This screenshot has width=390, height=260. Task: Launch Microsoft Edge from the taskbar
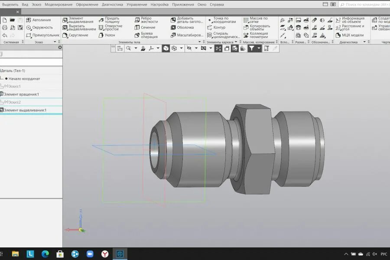(x=45, y=254)
